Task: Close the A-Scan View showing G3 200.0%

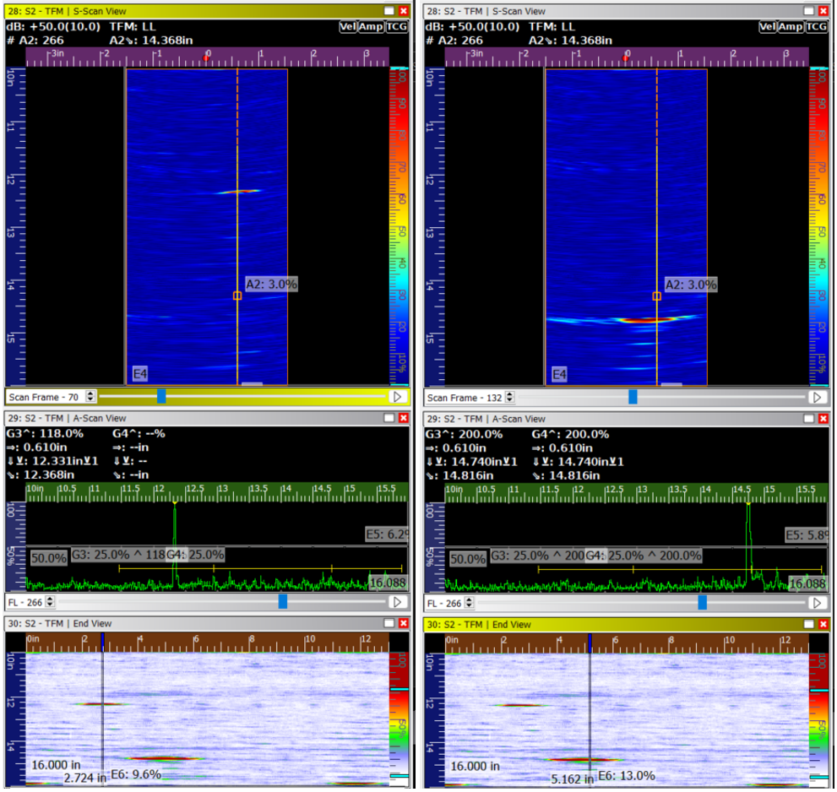Action: click(823, 419)
